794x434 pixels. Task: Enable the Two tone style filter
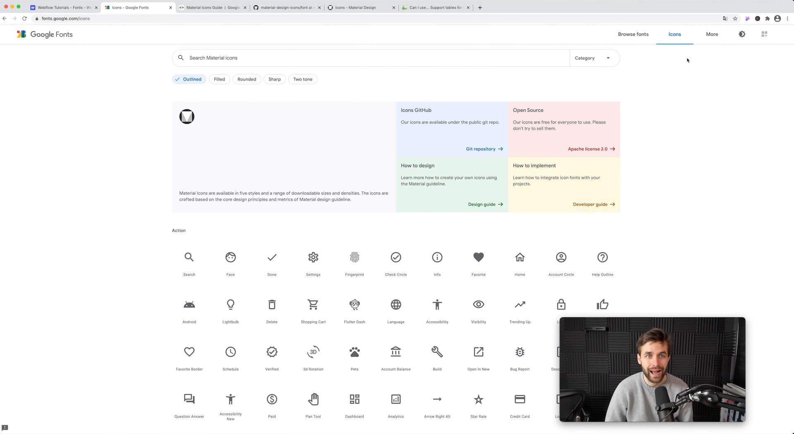pyautogui.click(x=303, y=79)
